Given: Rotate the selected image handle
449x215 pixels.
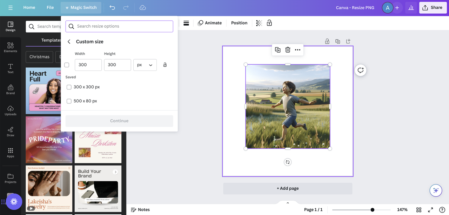Looking at the screenshot, I should (288, 162).
